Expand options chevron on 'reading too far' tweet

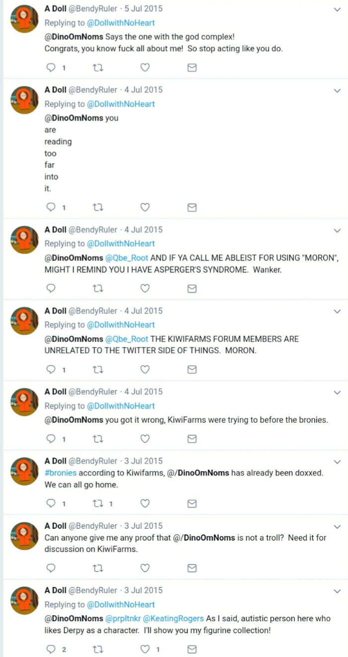click(337, 90)
